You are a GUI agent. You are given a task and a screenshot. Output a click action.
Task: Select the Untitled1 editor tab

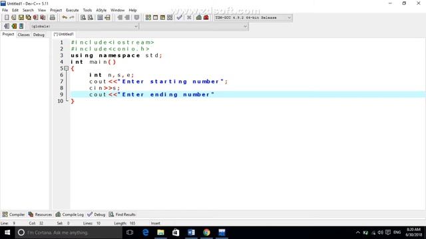point(63,34)
